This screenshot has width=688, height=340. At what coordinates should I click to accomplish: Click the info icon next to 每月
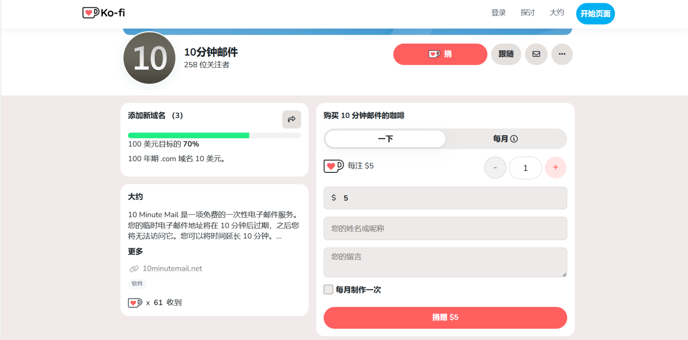pos(514,139)
